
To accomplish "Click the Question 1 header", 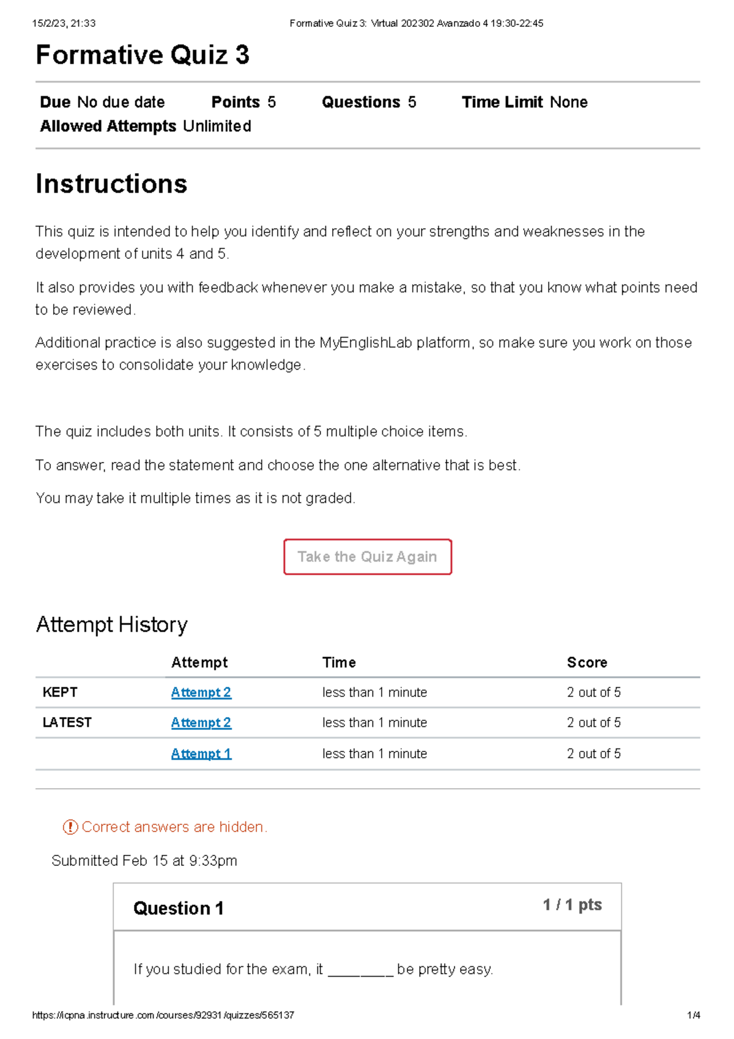I will 178,908.
